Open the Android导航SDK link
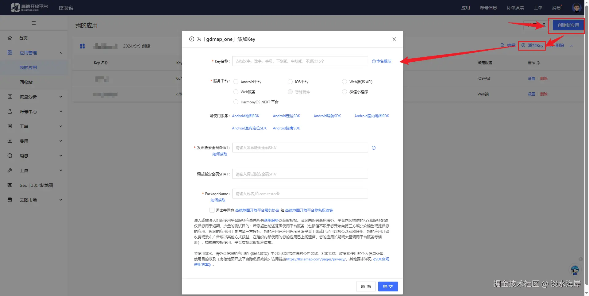This screenshot has width=589, height=296. tap(327, 116)
